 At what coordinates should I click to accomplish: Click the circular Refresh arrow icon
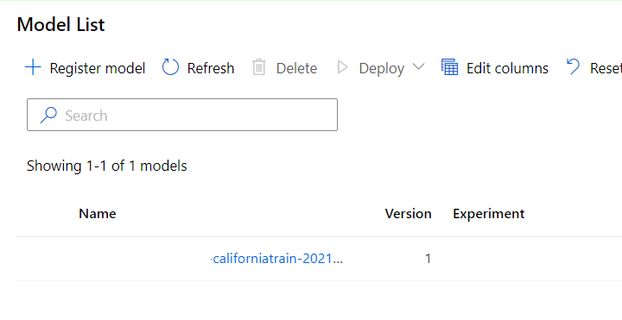pos(170,67)
